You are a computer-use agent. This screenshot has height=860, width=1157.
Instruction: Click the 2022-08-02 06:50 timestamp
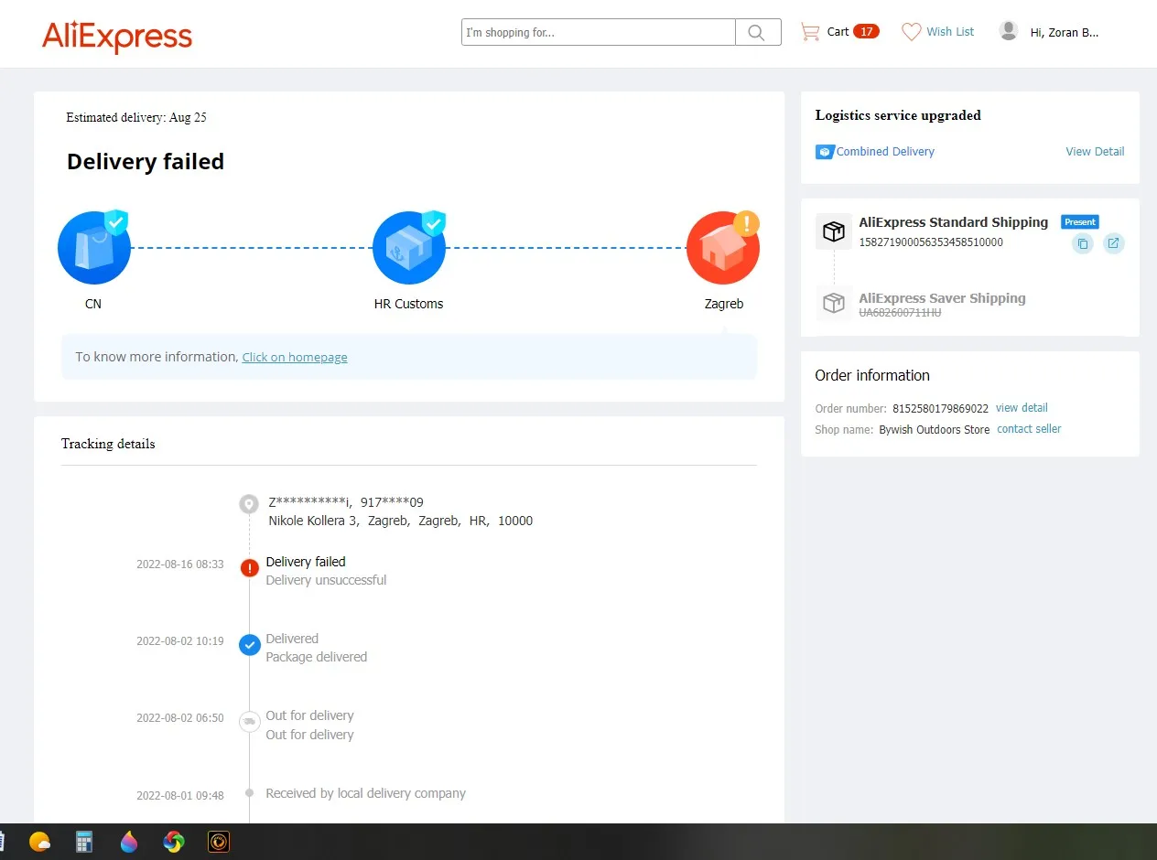(x=180, y=718)
